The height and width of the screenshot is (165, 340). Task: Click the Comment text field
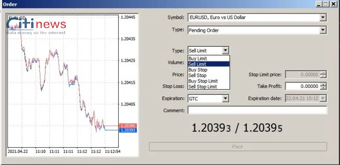(257, 110)
